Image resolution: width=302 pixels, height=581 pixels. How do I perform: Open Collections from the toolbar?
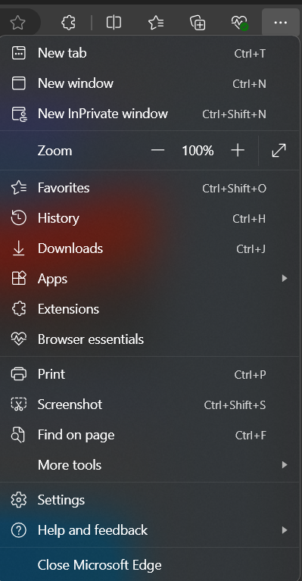[198, 23]
